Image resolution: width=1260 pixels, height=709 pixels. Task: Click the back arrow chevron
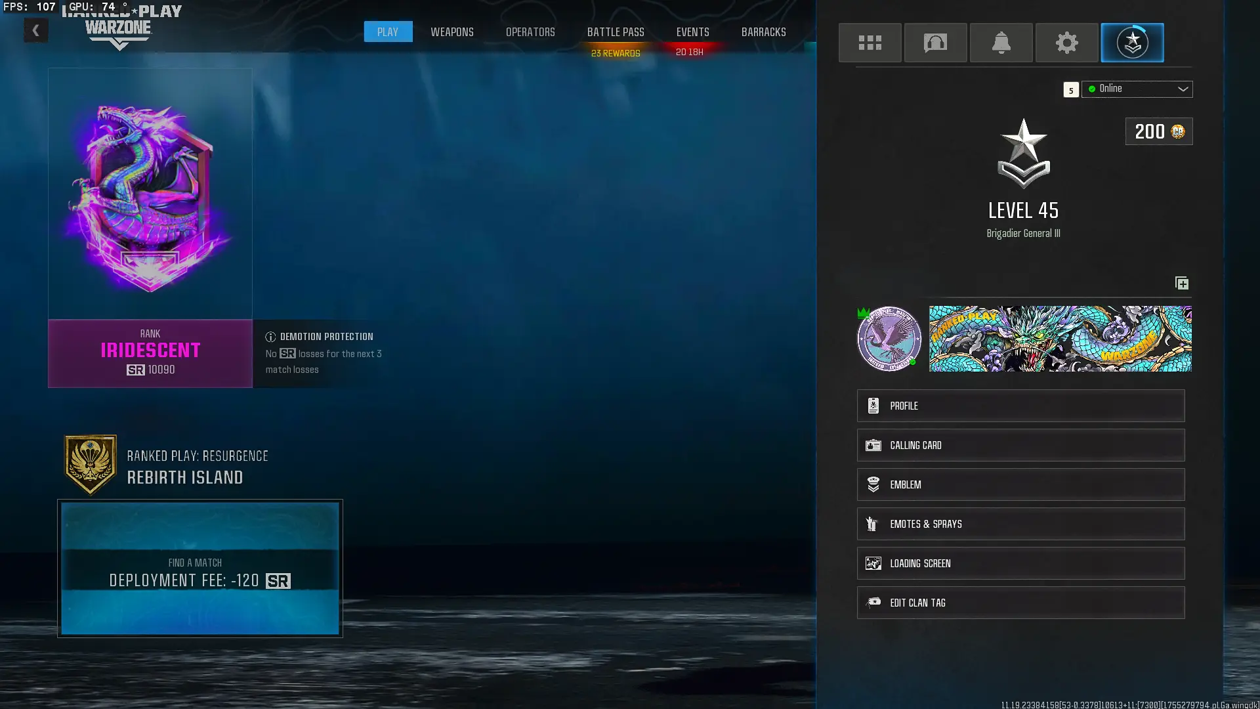tap(36, 30)
